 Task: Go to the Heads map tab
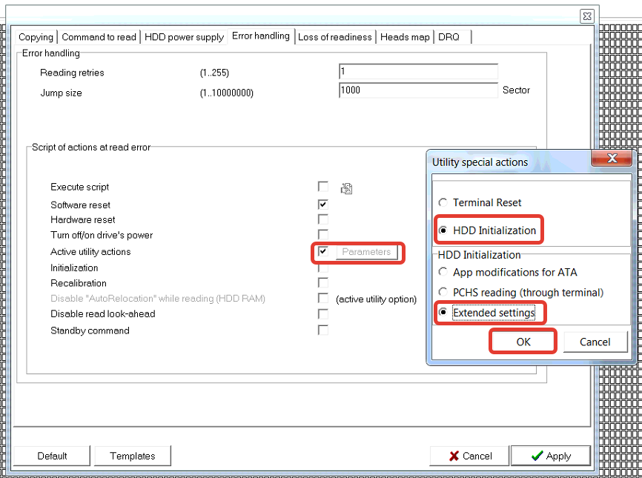pos(404,37)
